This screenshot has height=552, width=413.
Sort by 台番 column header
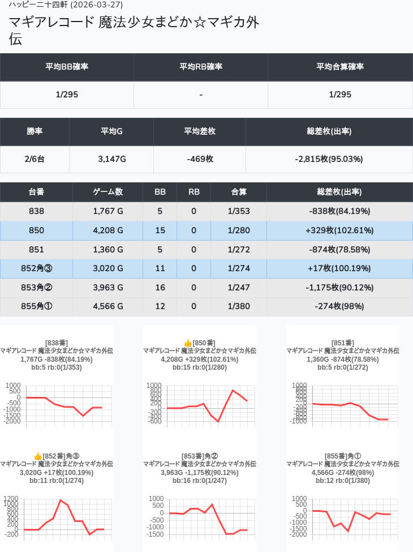36,192
